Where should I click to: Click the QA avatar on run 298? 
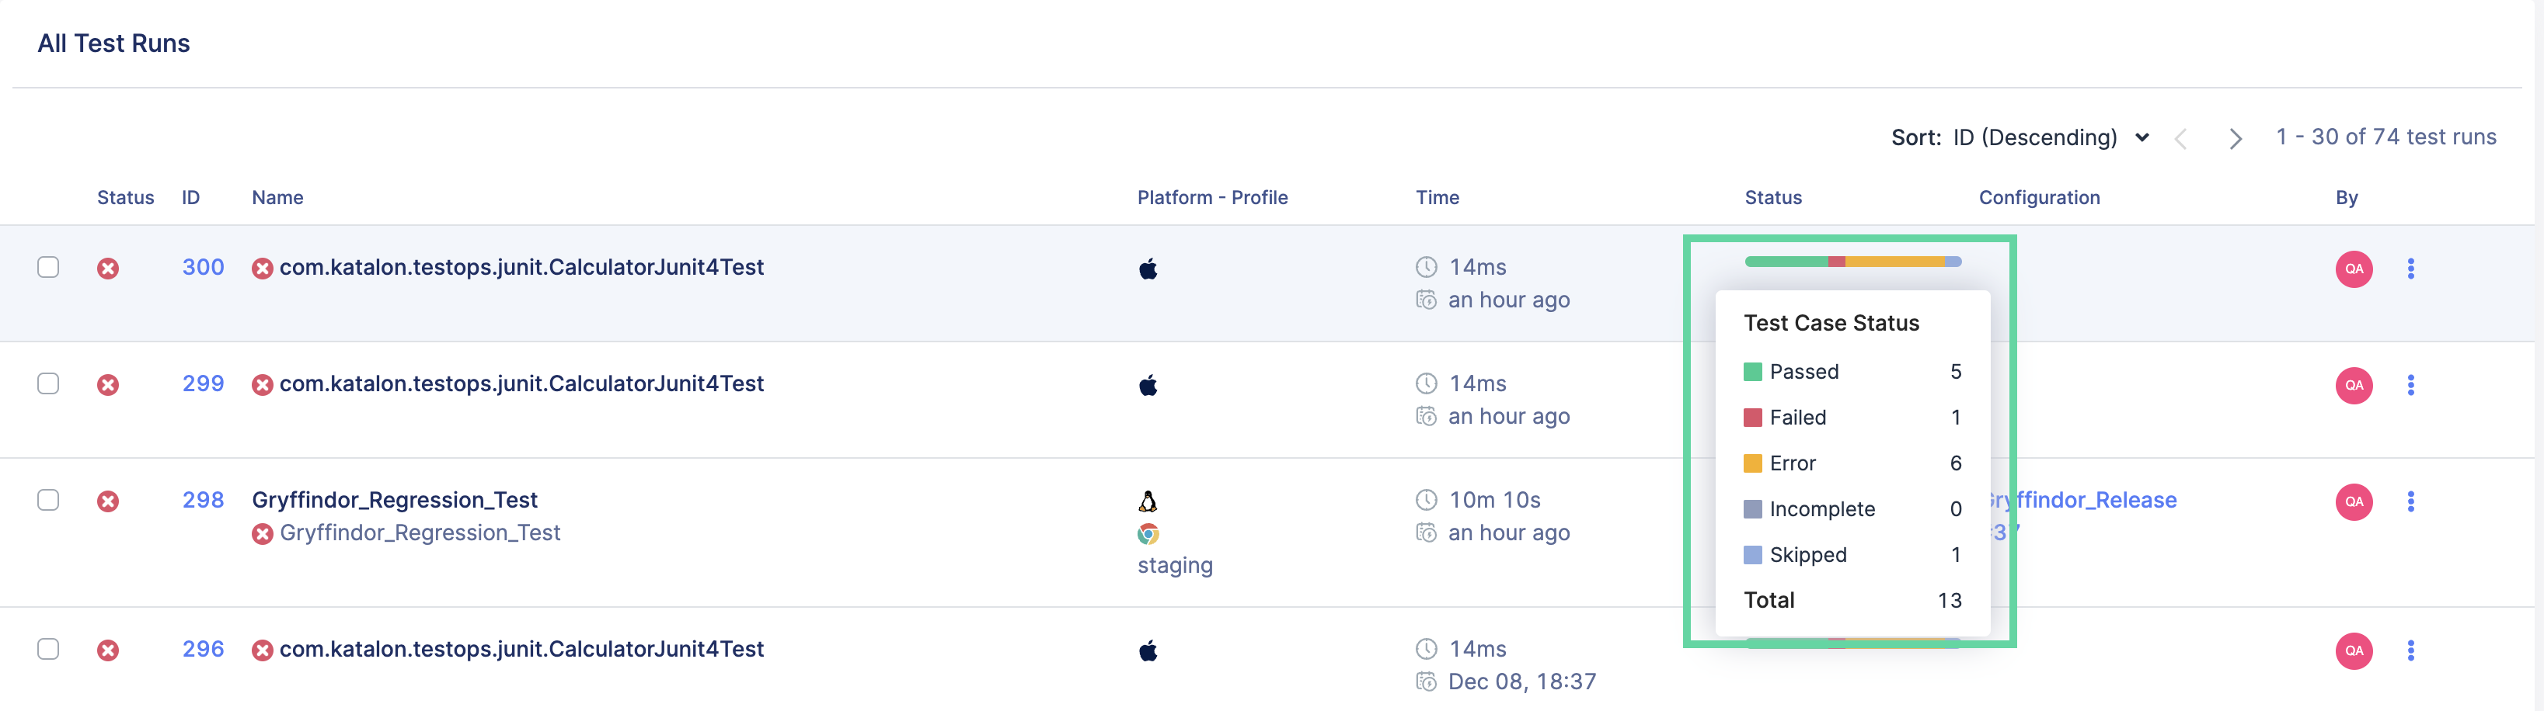[x=2354, y=501]
